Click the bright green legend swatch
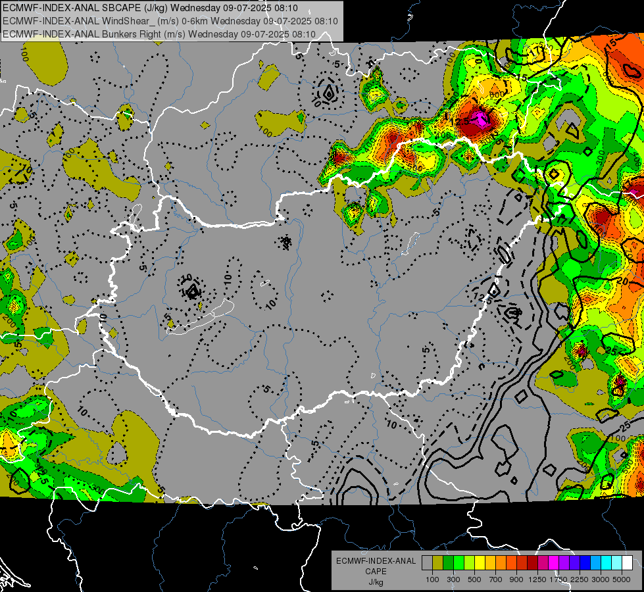The width and height of the screenshot is (644, 592). coord(458,563)
